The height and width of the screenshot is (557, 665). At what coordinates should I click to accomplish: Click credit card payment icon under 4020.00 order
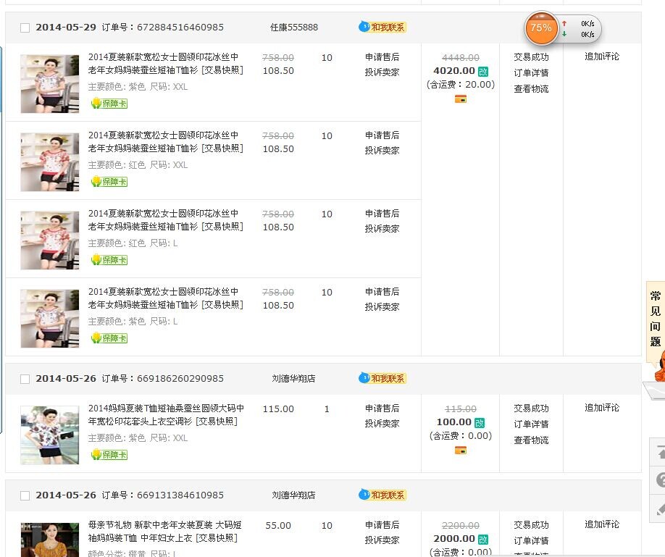tap(461, 99)
